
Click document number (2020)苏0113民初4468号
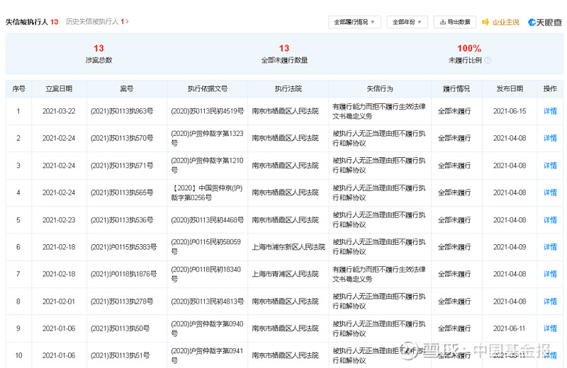point(207,220)
